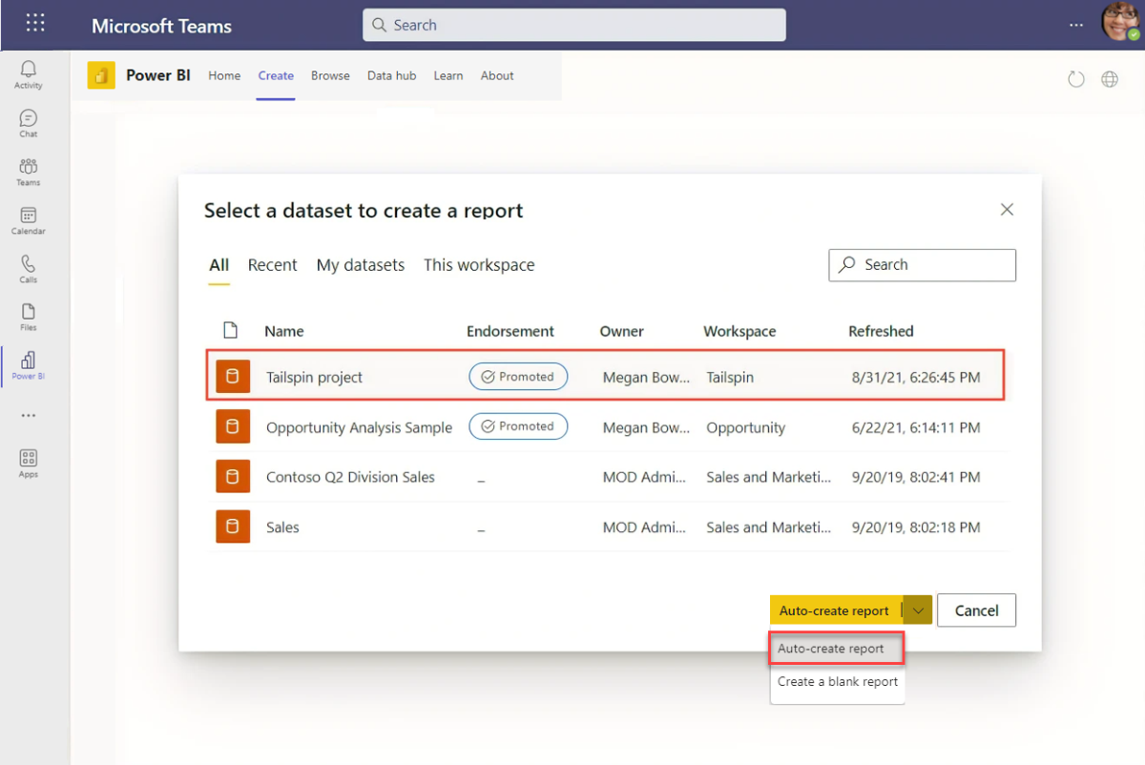Open Calendar in the sidebar
Image resolution: width=1145 pixels, height=765 pixels.
(x=29, y=220)
